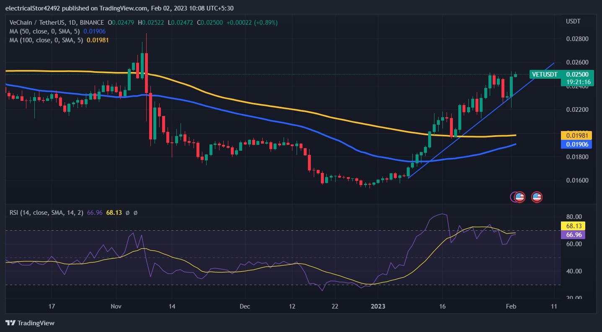
Task: Click the 0.01906 value in MA 50 legend
Action: pos(94,31)
